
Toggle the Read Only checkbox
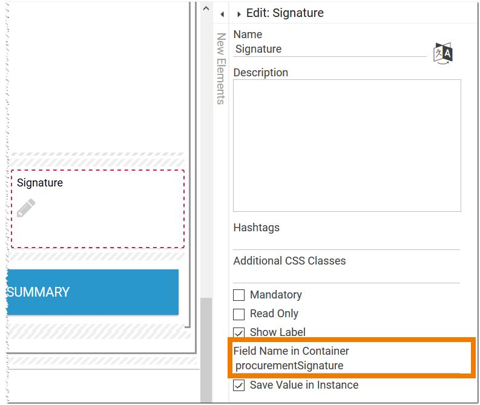point(239,314)
